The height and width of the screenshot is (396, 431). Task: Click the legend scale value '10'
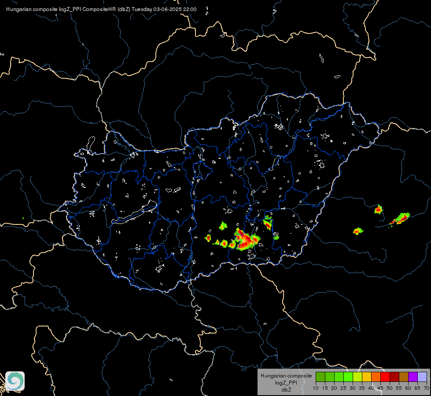point(316,389)
